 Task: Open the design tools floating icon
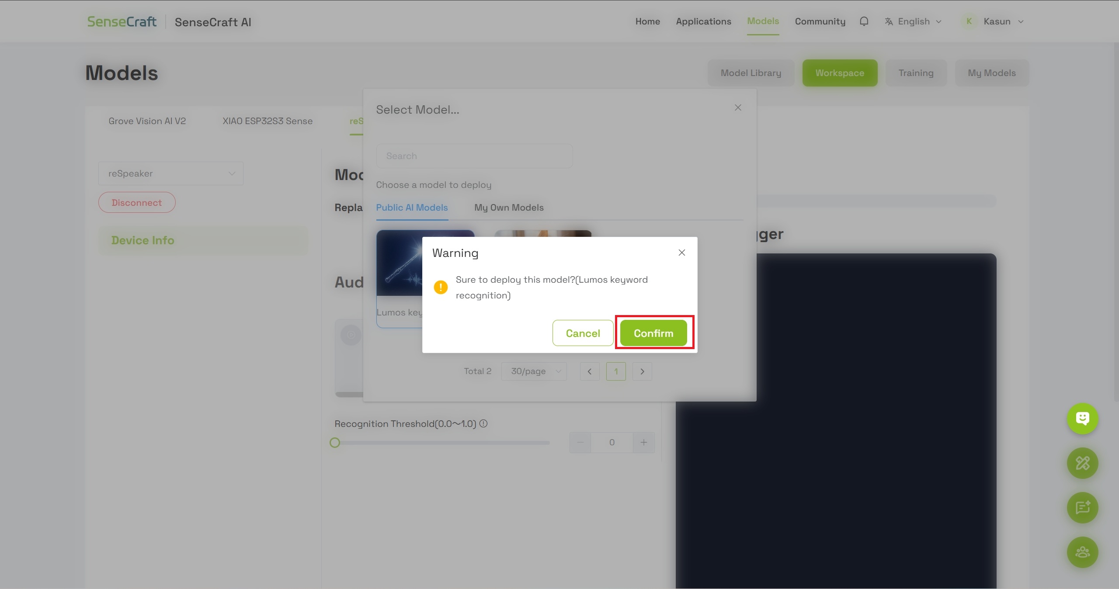tap(1082, 463)
